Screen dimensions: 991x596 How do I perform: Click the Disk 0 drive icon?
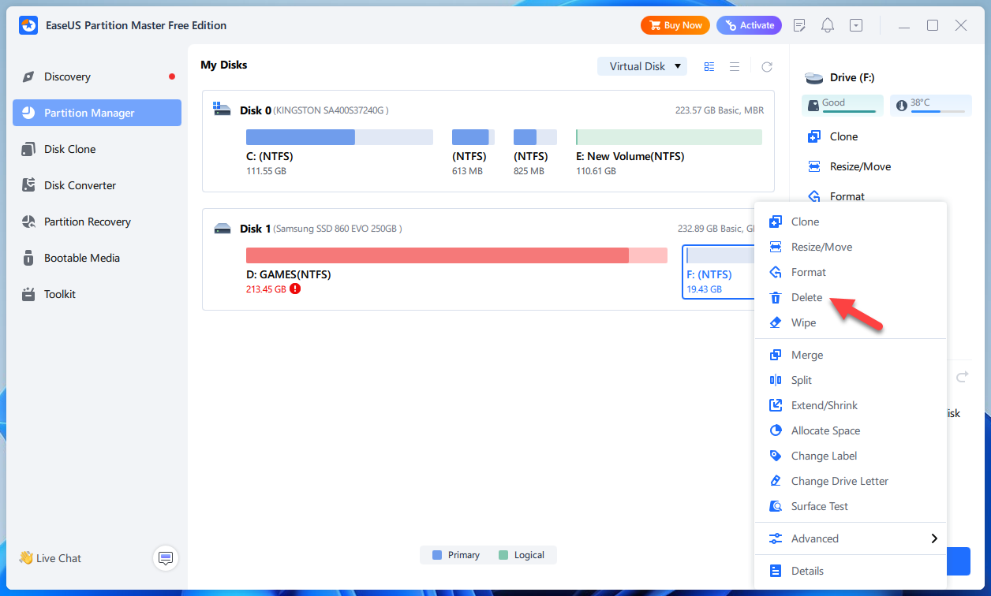(x=223, y=110)
